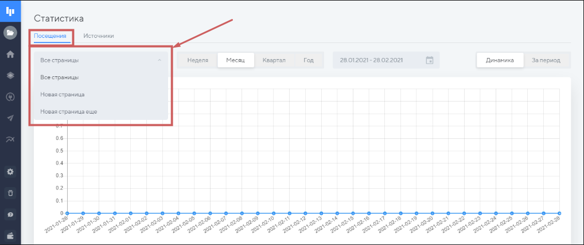Click the app logo in the sidebar
This screenshot has width=584, height=245.
pyautogui.click(x=10, y=10)
